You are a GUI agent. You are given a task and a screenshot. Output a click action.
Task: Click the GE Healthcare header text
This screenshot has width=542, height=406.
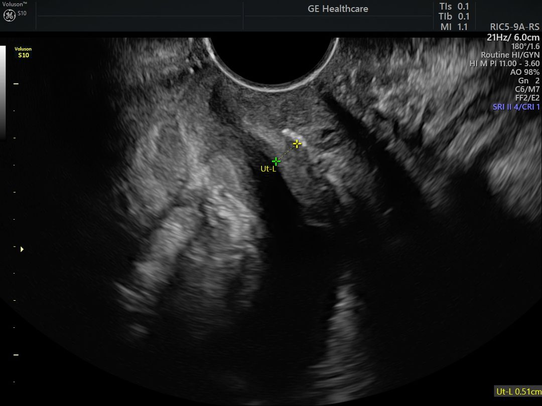point(338,9)
